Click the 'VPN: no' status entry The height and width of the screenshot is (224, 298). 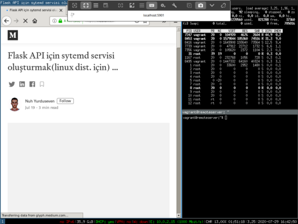(x=123, y=222)
